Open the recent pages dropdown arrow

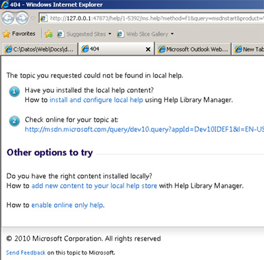(33, 19)
